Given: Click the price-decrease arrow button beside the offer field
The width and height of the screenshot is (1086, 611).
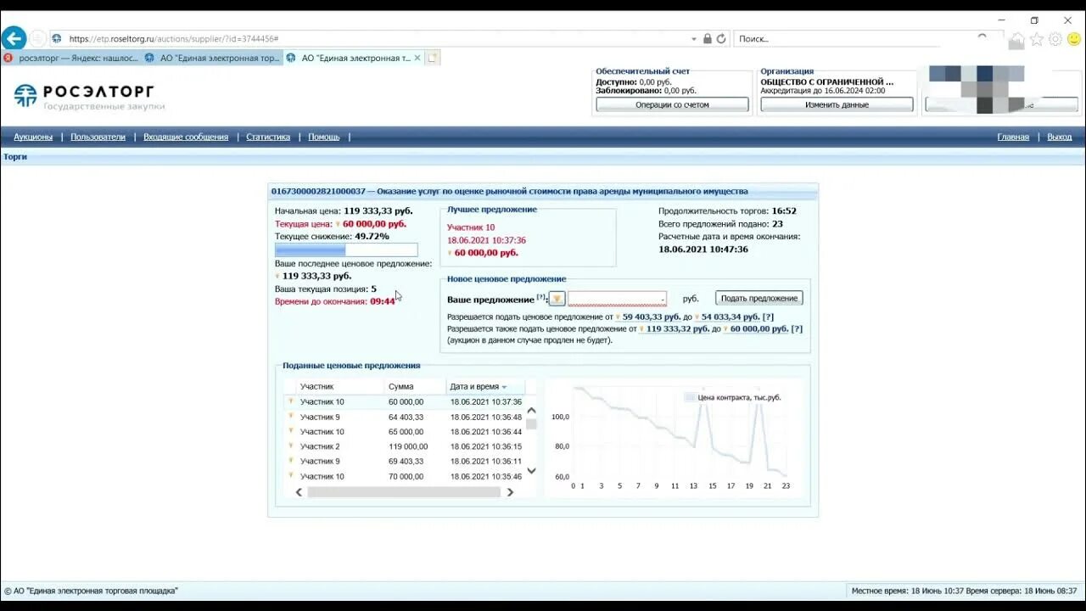Looking at the screenshot, I should point(557,299).
